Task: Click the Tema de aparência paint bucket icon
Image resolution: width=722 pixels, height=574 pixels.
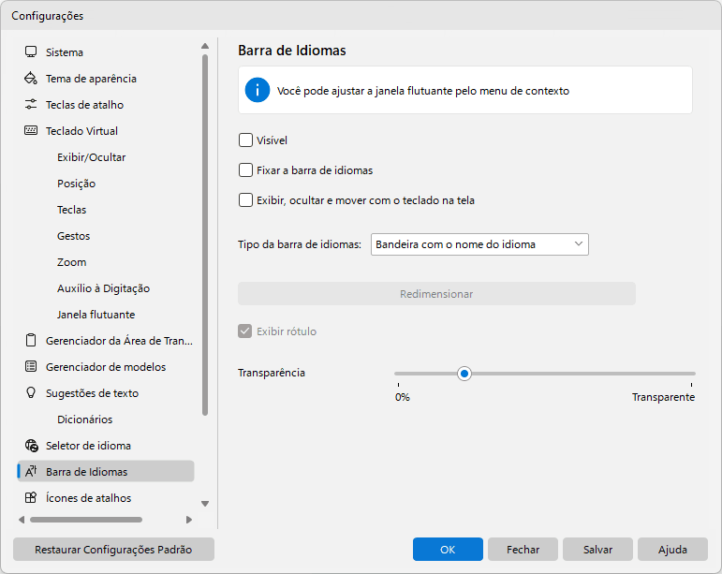Action: (x=31, y=79)
